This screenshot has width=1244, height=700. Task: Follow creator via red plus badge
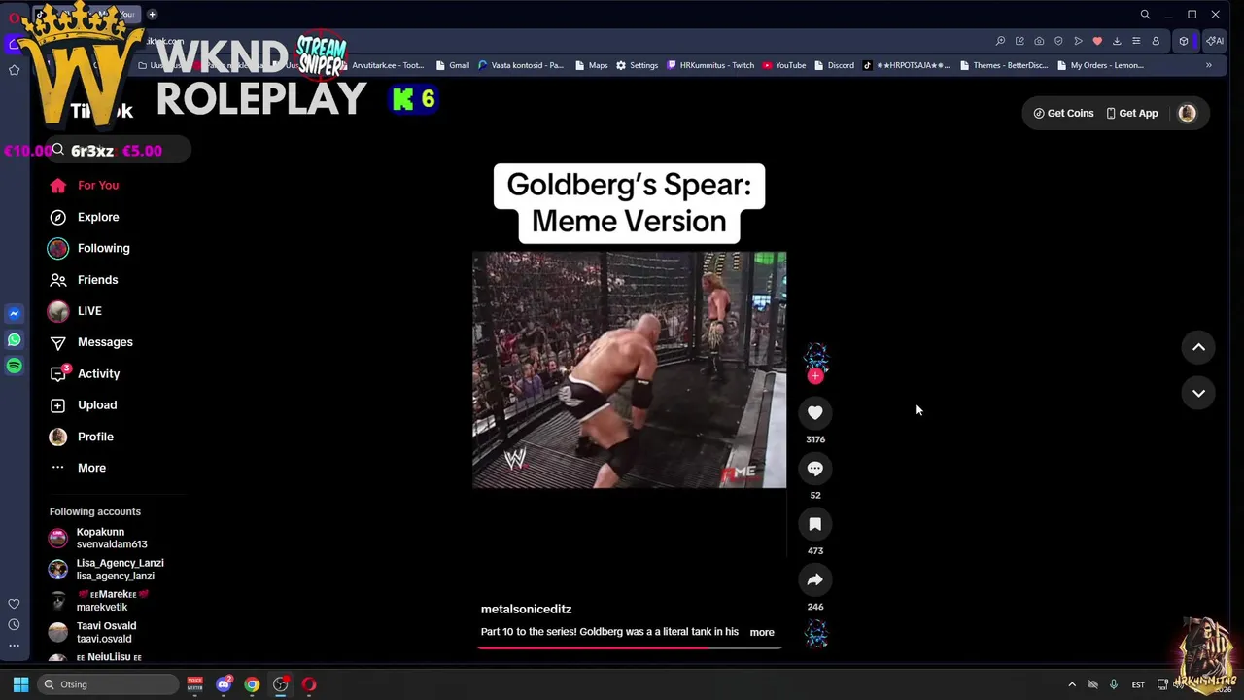(x=815, y=376)
